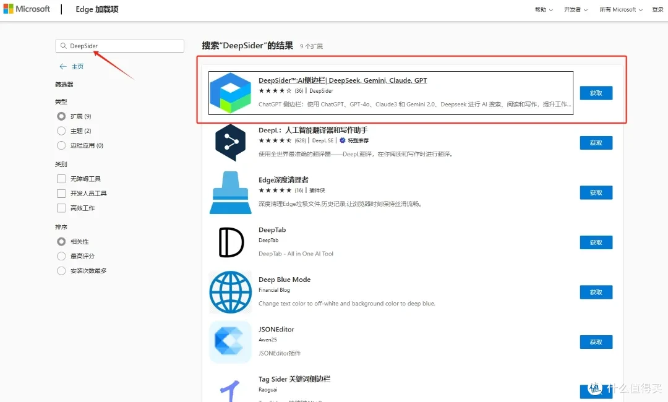Screen dimensions: 668x402
Task: Get the JSONEditor extension
Action: tap(596, 342)
